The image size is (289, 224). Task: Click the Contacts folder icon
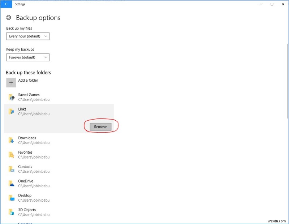click(x=11, y=169)
